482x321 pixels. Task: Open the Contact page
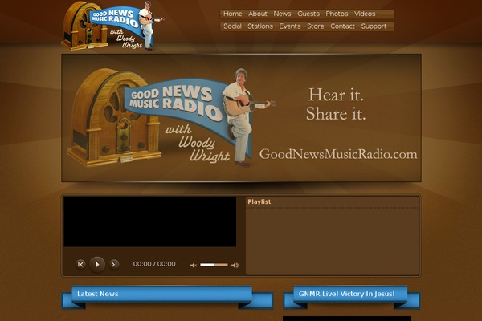342,26
